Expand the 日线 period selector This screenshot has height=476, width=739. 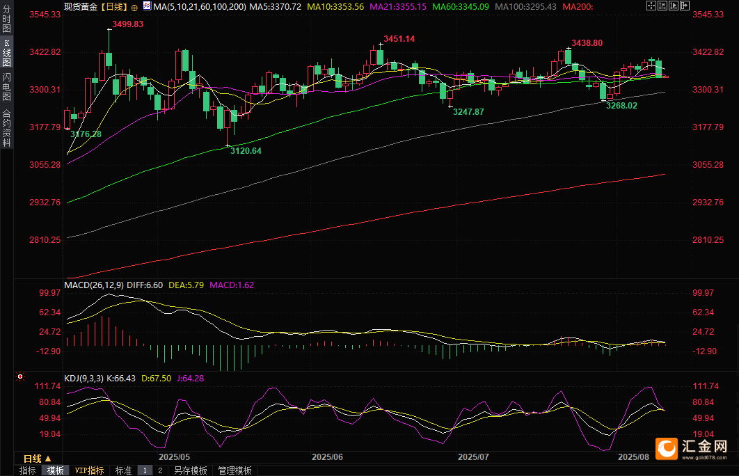click(x=37, y=459)
